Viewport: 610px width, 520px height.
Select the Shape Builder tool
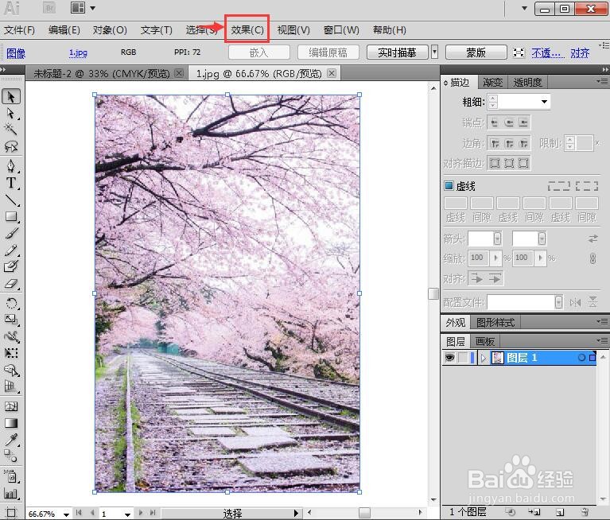[11, 371]
